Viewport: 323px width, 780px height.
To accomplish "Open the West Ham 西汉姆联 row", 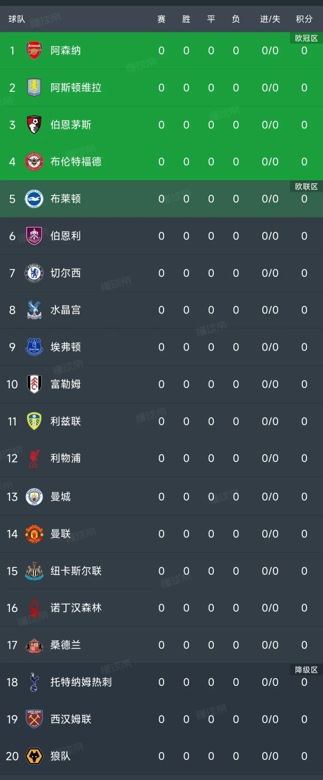I will [161, 719].
